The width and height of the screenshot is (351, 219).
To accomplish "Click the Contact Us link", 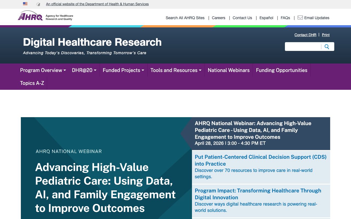I will pyautogui.click(x=242, y=18).
